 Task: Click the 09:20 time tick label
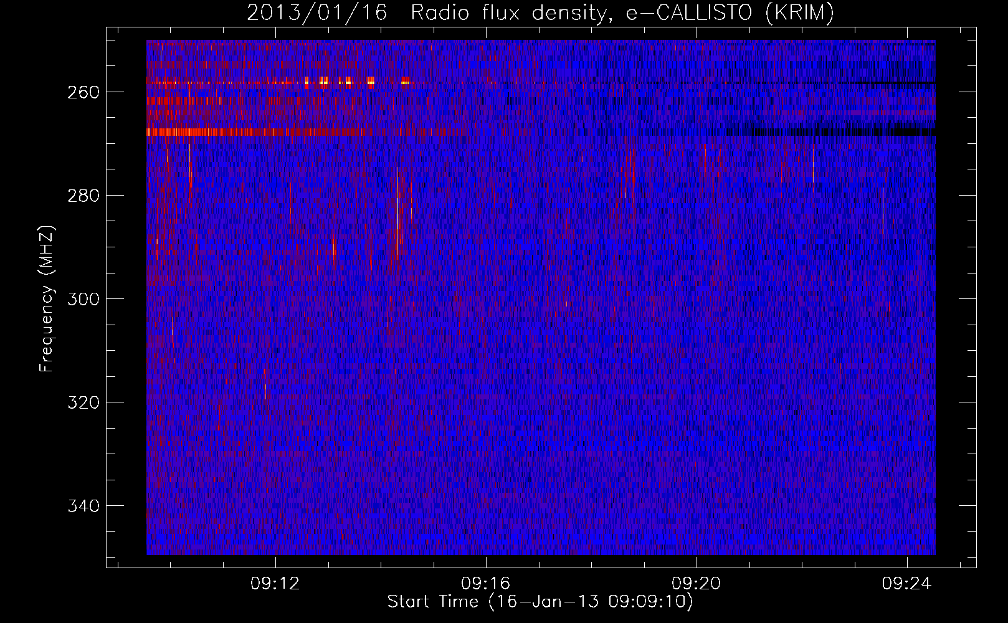(x=696, y=583)
